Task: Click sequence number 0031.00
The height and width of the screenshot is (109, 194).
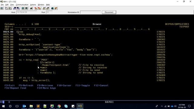Action: tap(8, 50)
